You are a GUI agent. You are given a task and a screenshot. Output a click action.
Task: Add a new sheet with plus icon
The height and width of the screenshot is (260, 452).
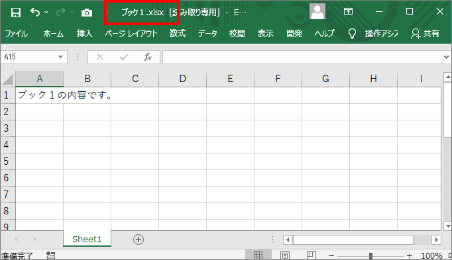tap(139, 239)
